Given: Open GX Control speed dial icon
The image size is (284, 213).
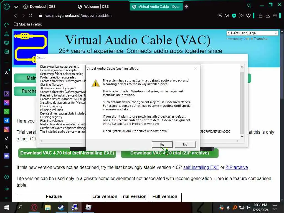Looking at the screenshot, I should coord(7,25).
